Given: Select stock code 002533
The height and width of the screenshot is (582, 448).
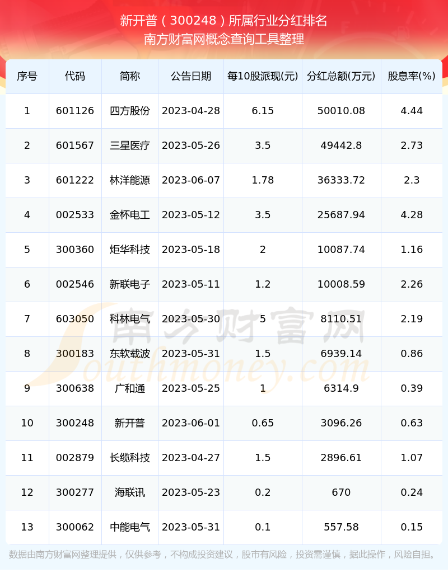Looking at the screenshot, I should coord(75,214).
